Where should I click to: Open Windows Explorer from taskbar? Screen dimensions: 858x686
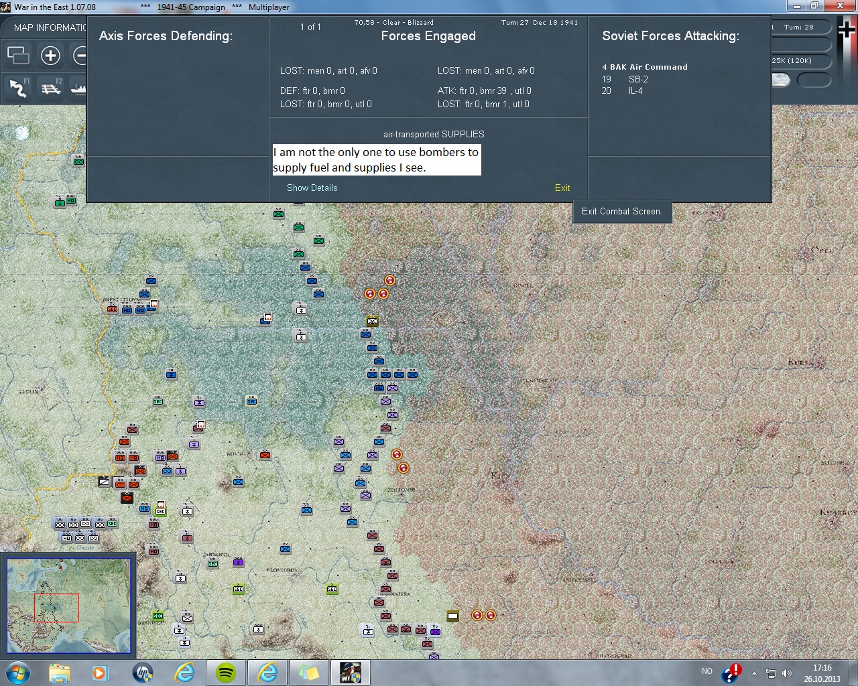pyautogui.click(x=59, y=672)
